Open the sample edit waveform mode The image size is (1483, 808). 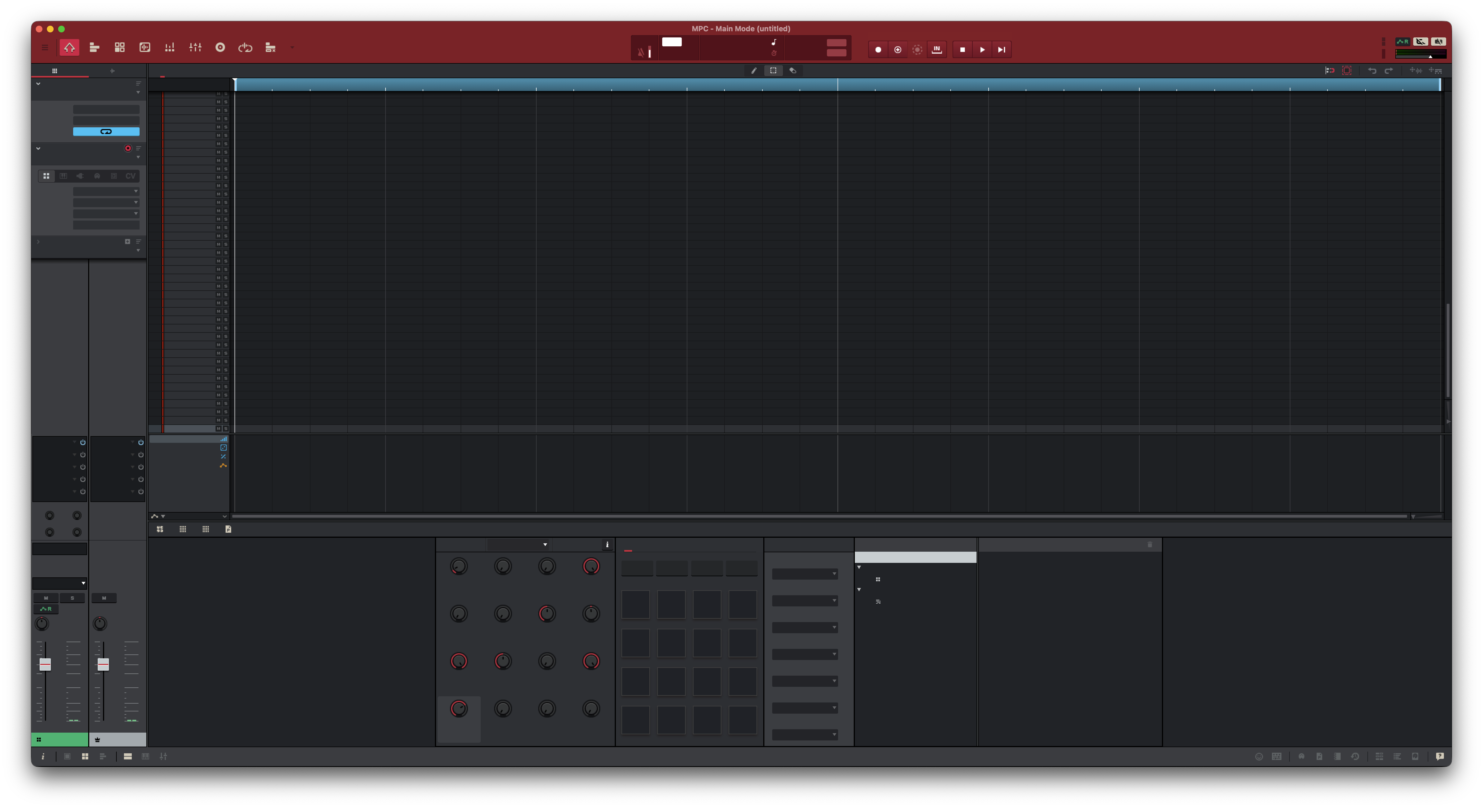point(145,48)
